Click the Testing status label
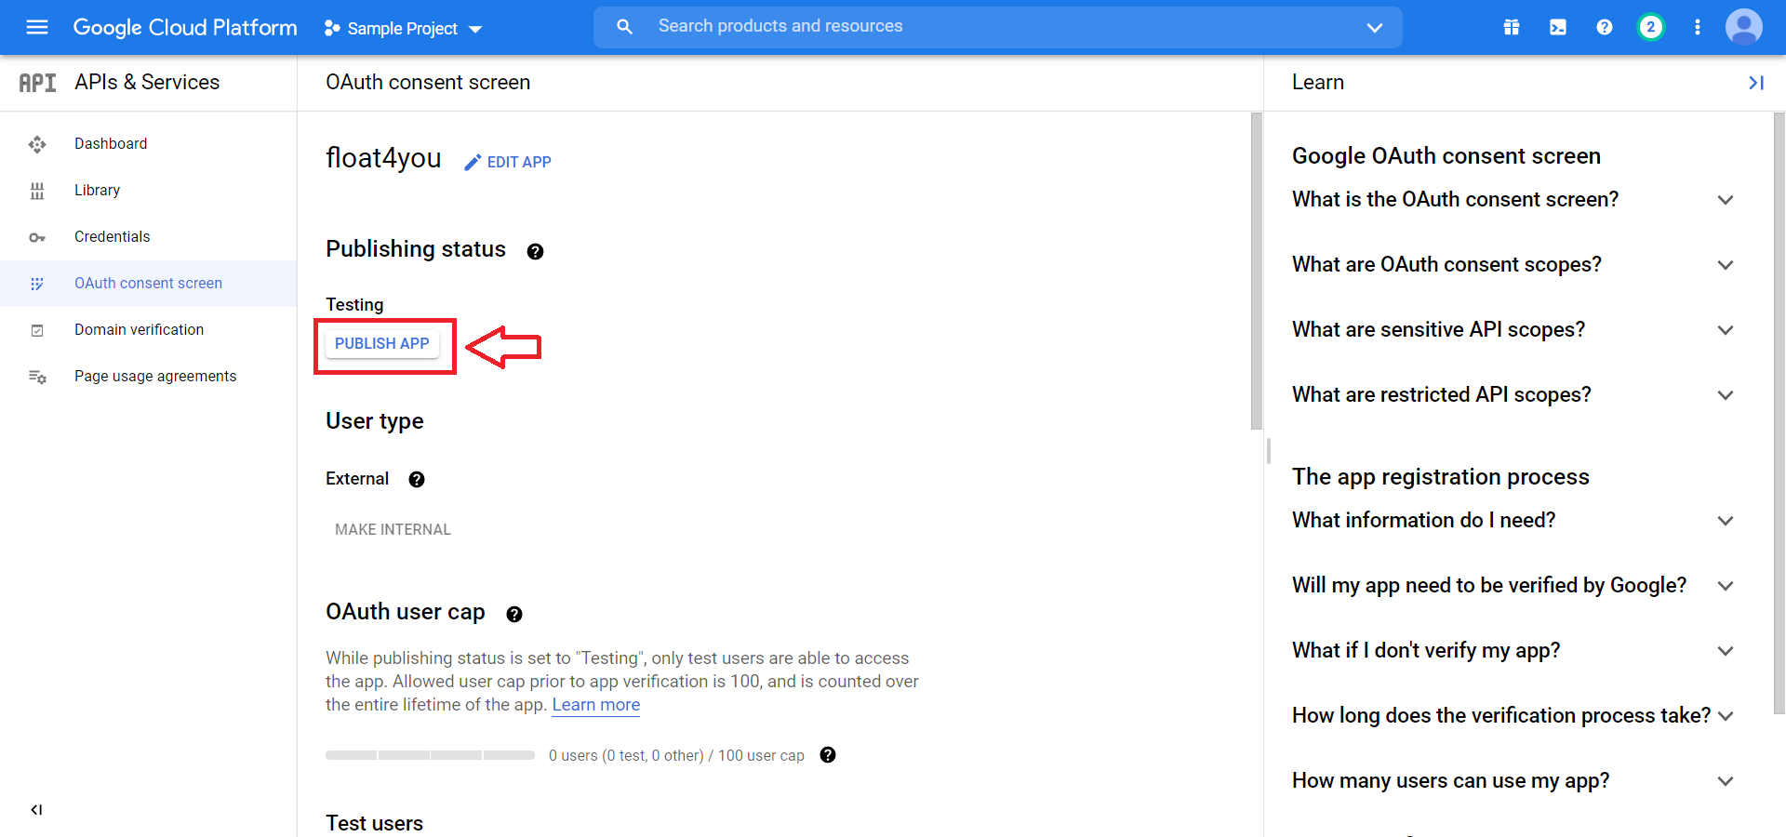1786x837 pixels. coord(354,304)
